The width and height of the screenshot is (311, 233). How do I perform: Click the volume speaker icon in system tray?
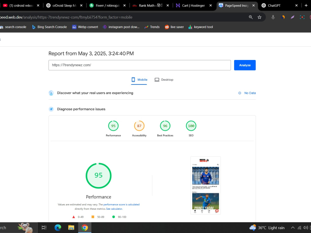tap(306, 228)
